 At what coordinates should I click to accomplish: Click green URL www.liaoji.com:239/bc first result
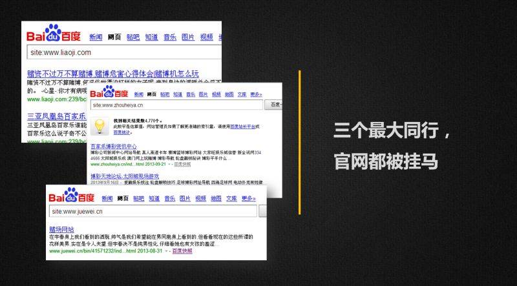(57, 99)
